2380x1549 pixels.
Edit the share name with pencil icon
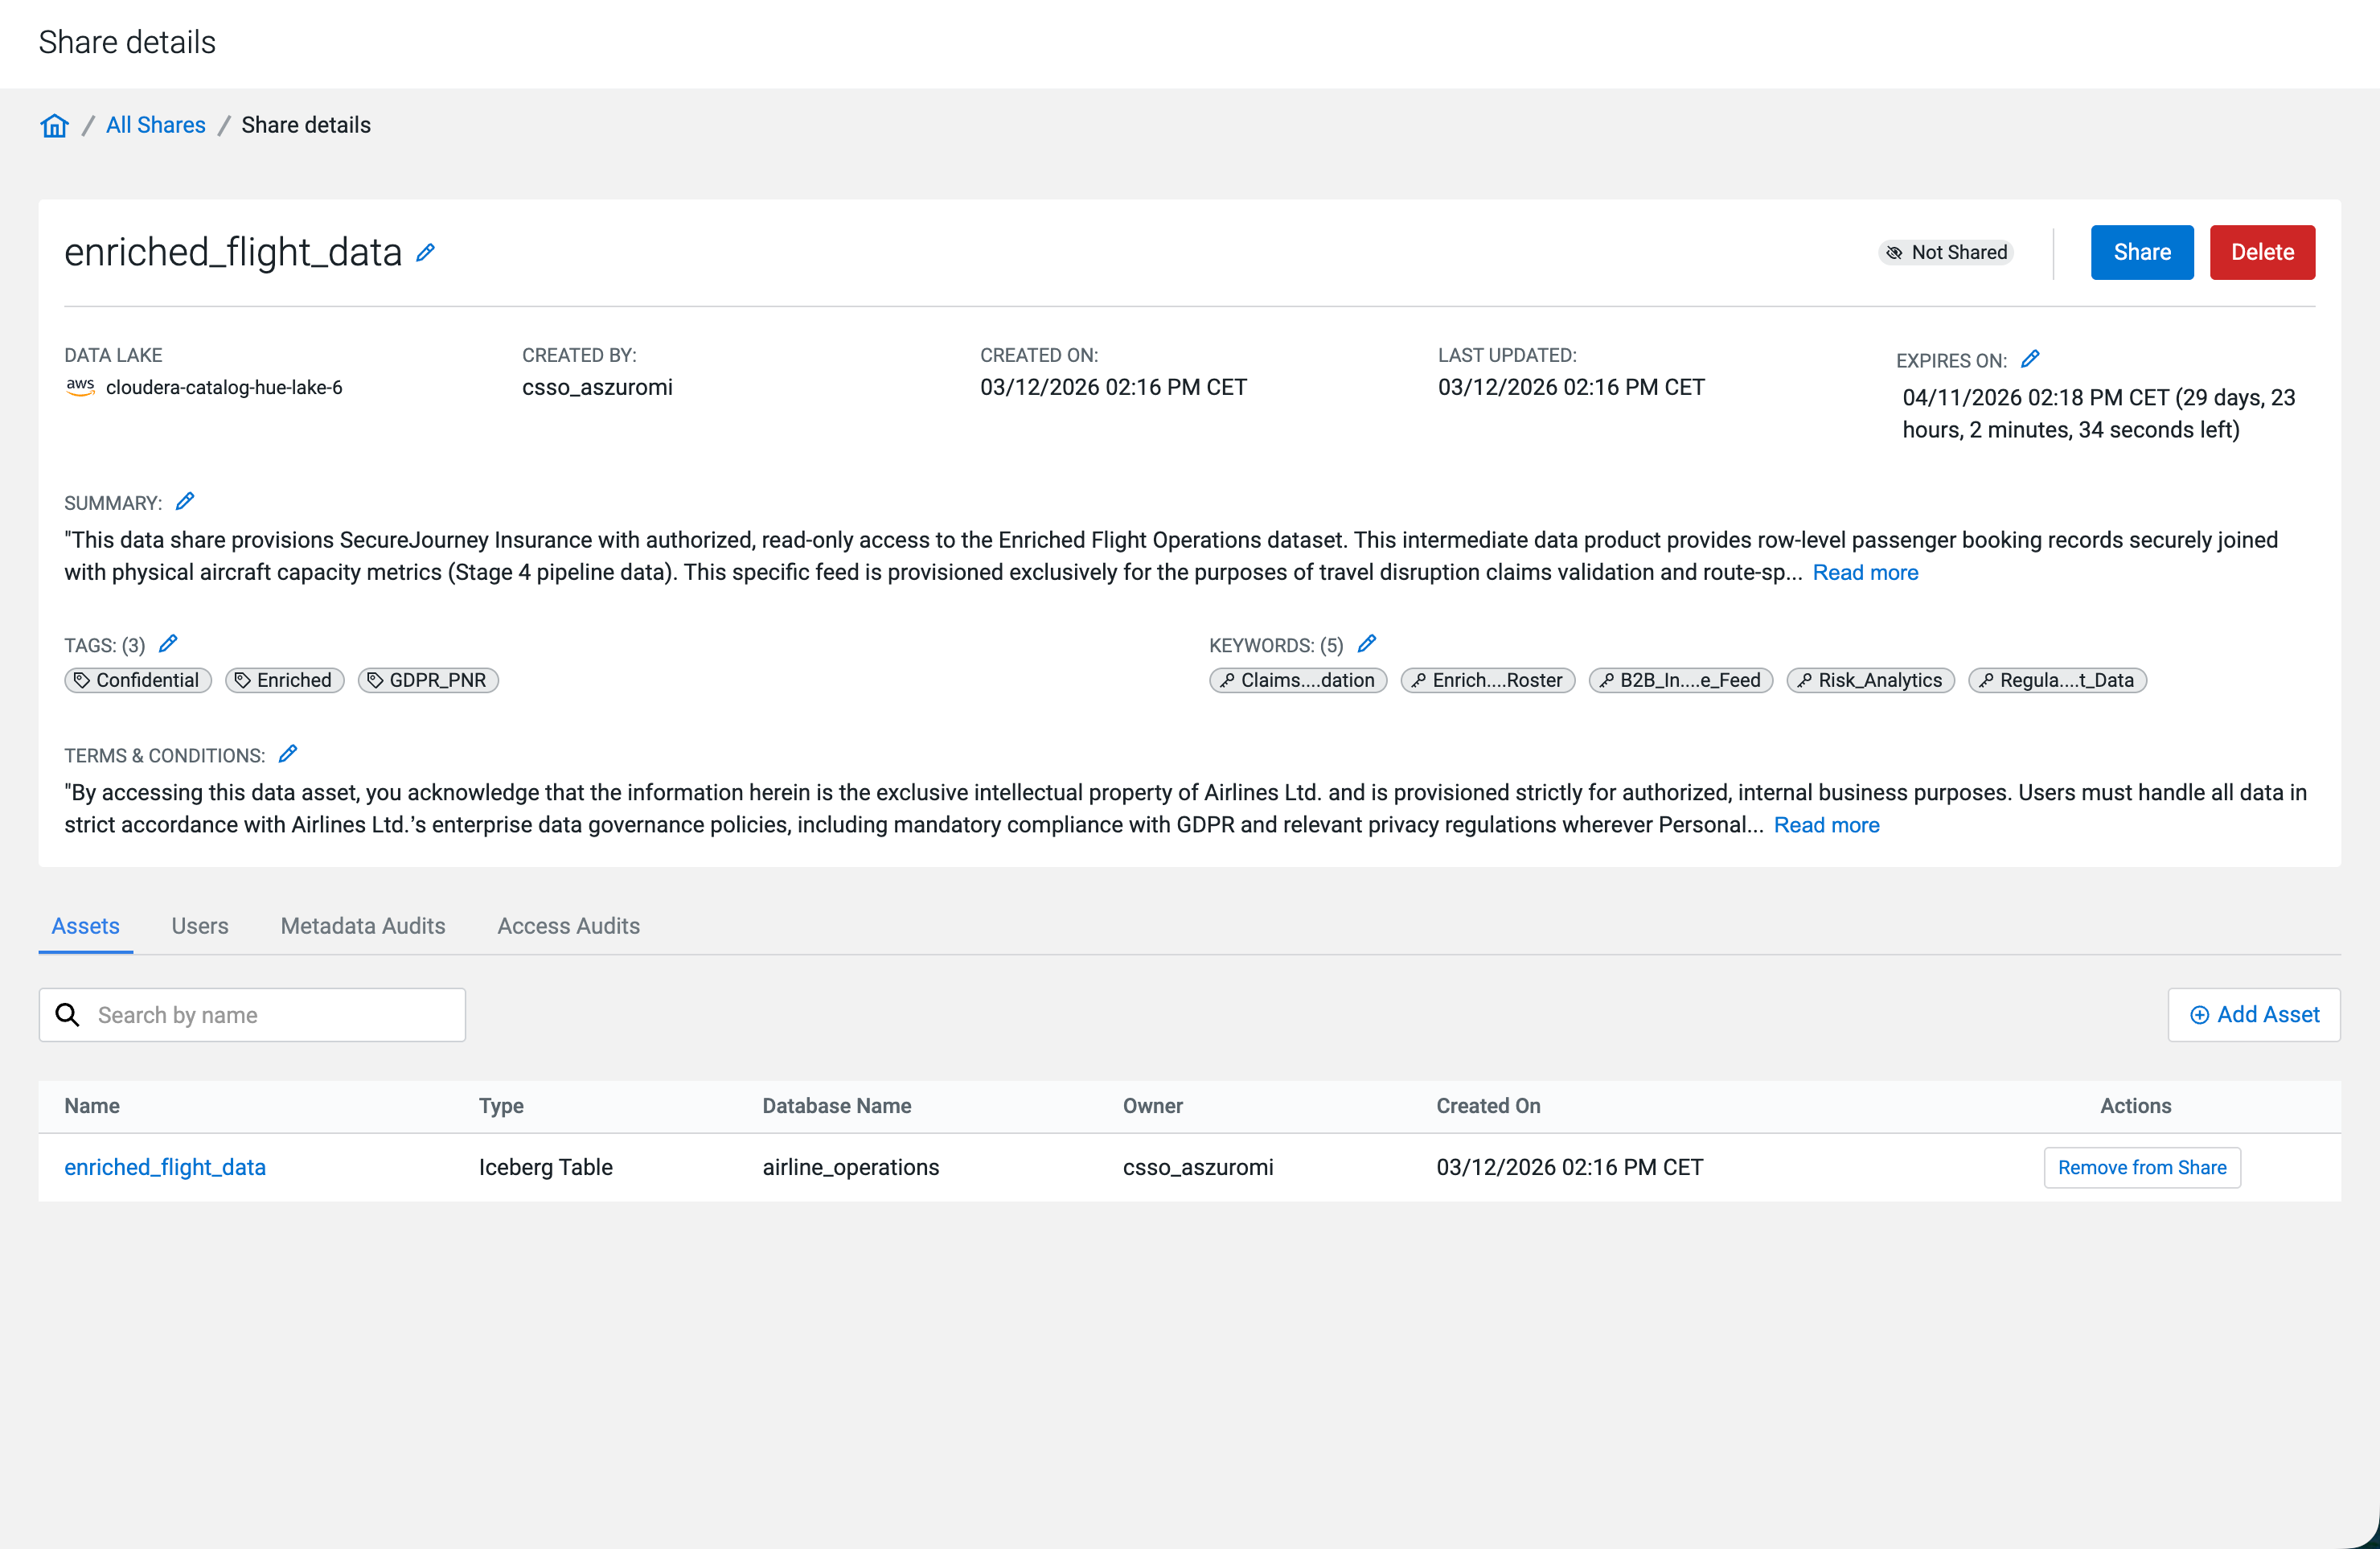tap(426, 252)
